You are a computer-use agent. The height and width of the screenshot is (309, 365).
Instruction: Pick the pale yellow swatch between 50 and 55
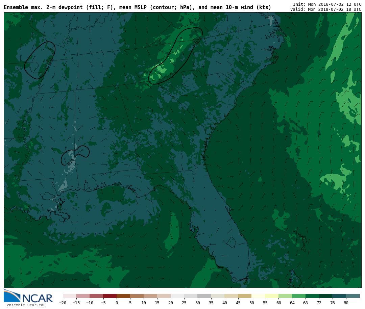click(259, 296)
